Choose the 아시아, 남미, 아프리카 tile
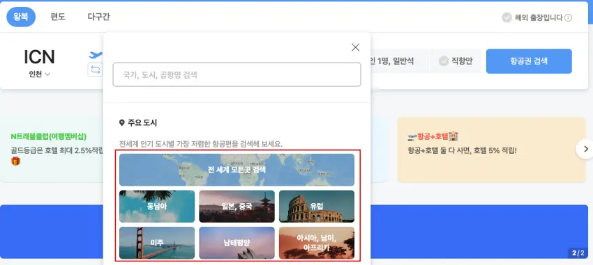Image resolution: width=593 pixels, height=265 pixels. 317,243
